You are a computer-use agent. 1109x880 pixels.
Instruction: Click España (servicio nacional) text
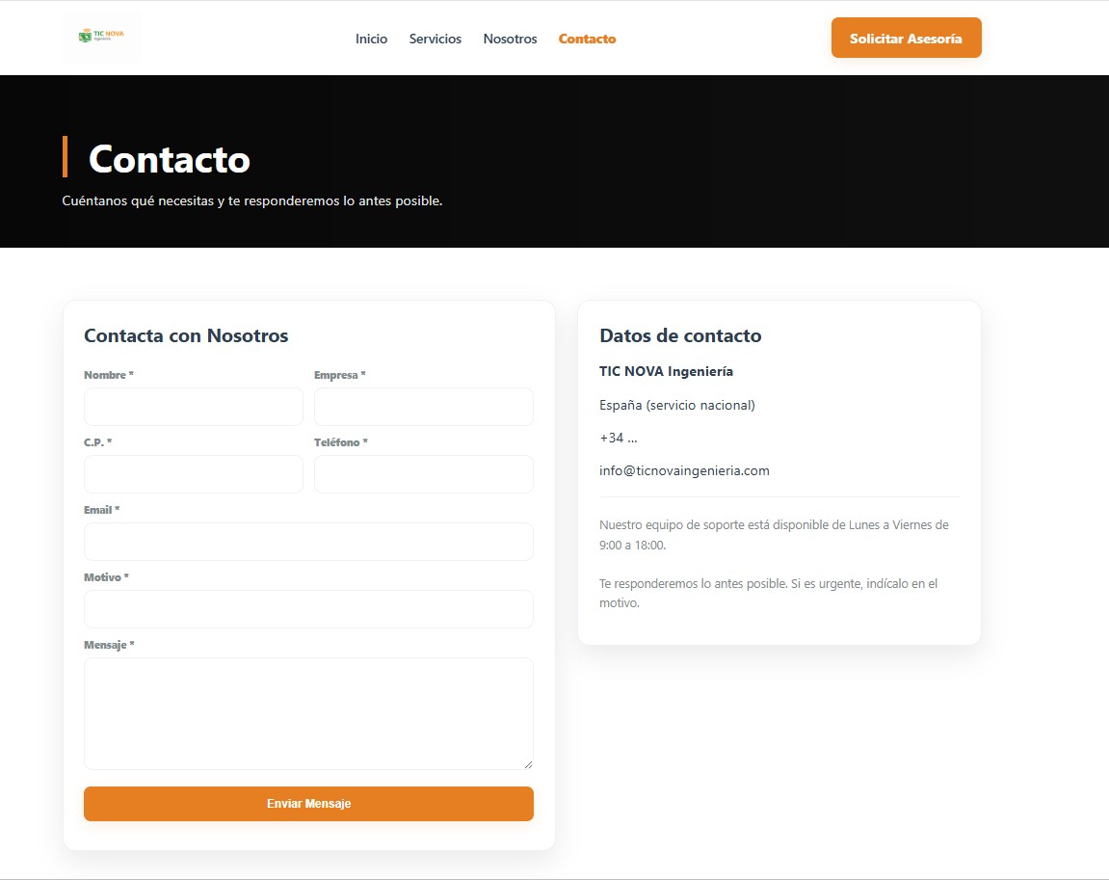676,406
